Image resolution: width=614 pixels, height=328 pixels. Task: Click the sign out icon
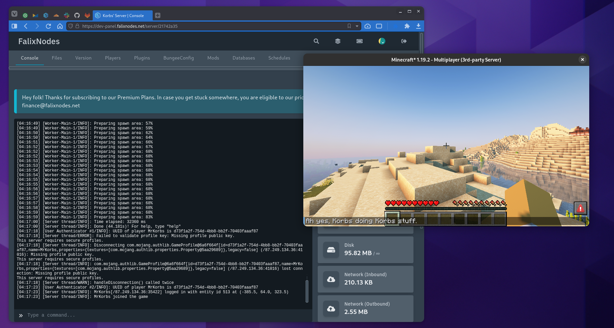[x=404, y=41]
